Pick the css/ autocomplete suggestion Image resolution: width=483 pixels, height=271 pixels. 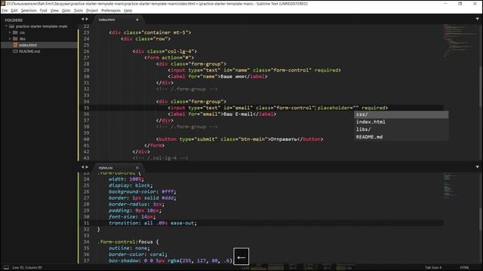(x=401, y=114)
